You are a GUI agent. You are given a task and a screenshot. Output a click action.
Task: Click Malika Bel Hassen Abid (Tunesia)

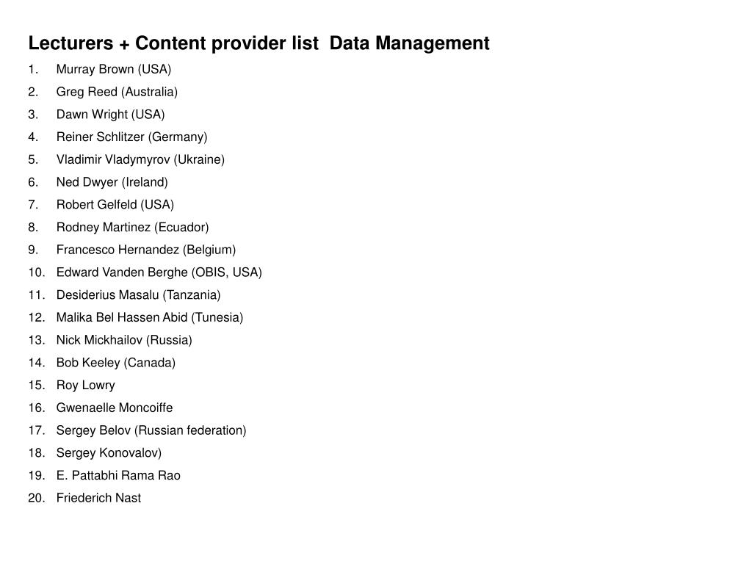coord(150,317)
